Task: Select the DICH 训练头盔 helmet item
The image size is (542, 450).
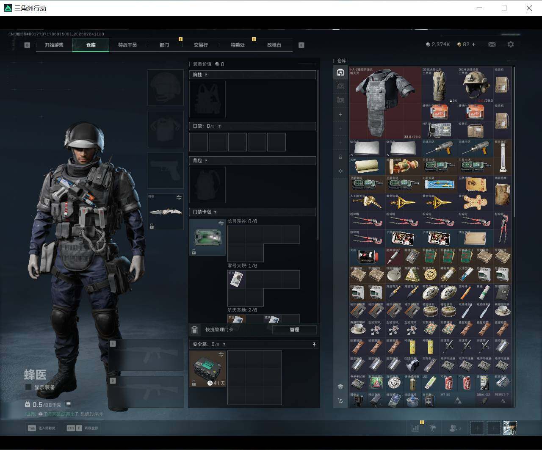Action: click(476, 85)
